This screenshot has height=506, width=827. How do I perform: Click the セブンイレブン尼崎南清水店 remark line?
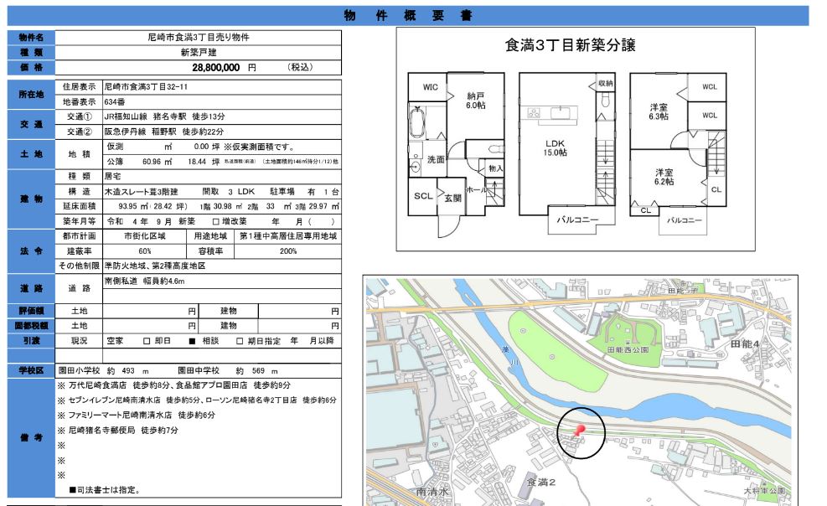pyautogui.click(x=197, y=400)
